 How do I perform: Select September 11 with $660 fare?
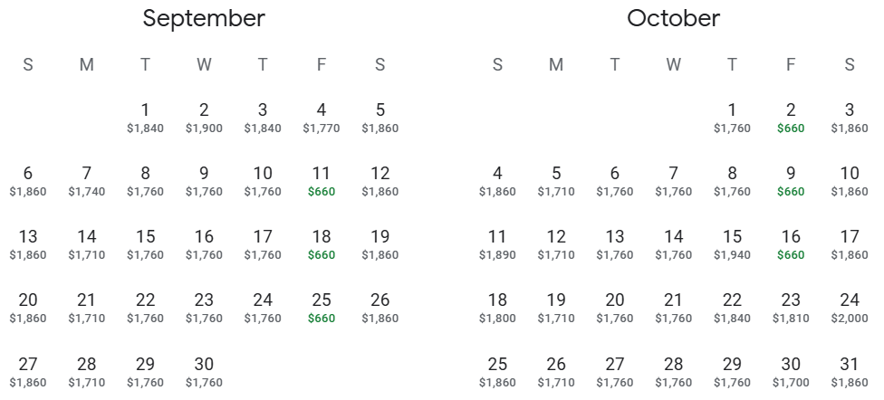tap(322, 180)
